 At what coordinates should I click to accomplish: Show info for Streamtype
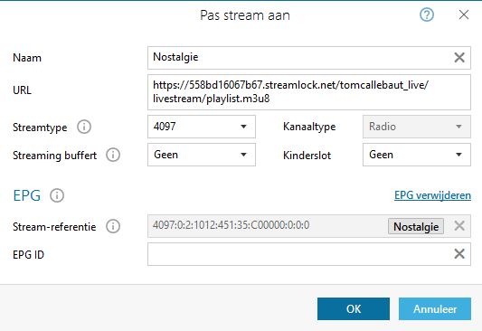pyautogui.click(x=84, y=127)
